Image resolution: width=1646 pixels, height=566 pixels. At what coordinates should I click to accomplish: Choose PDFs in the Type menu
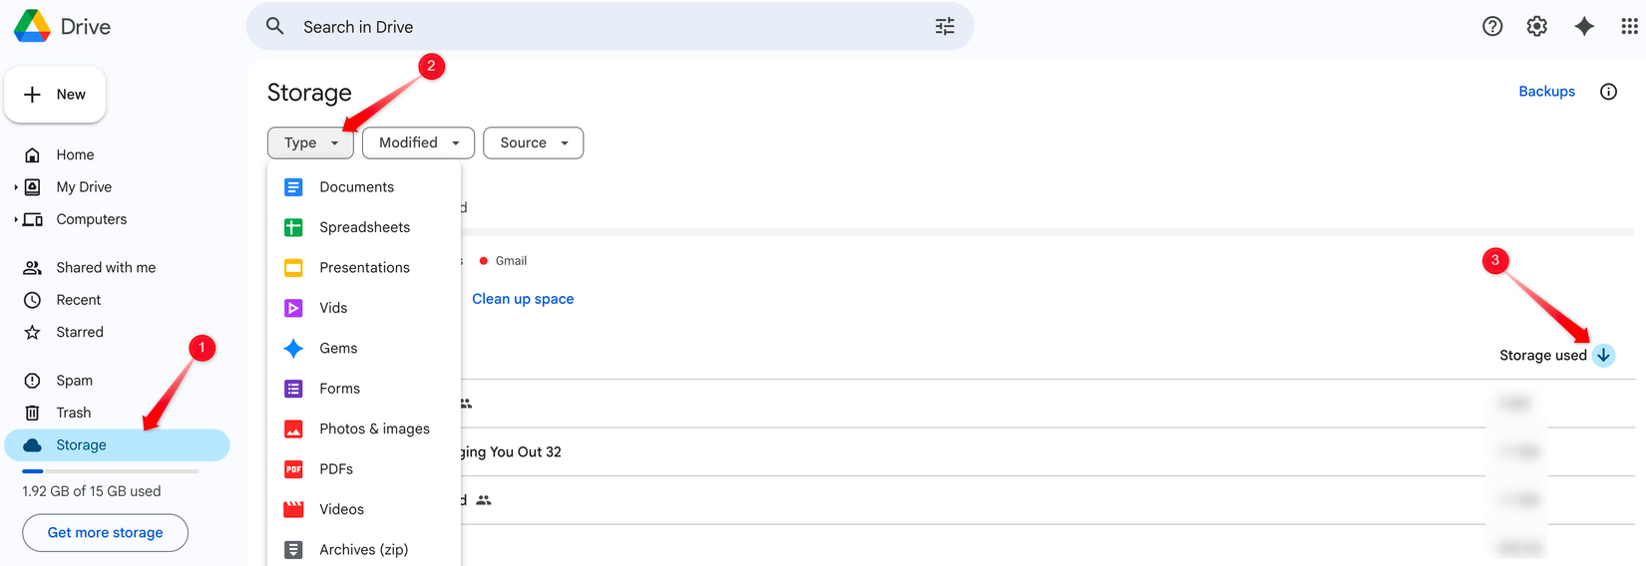point(336,469)
